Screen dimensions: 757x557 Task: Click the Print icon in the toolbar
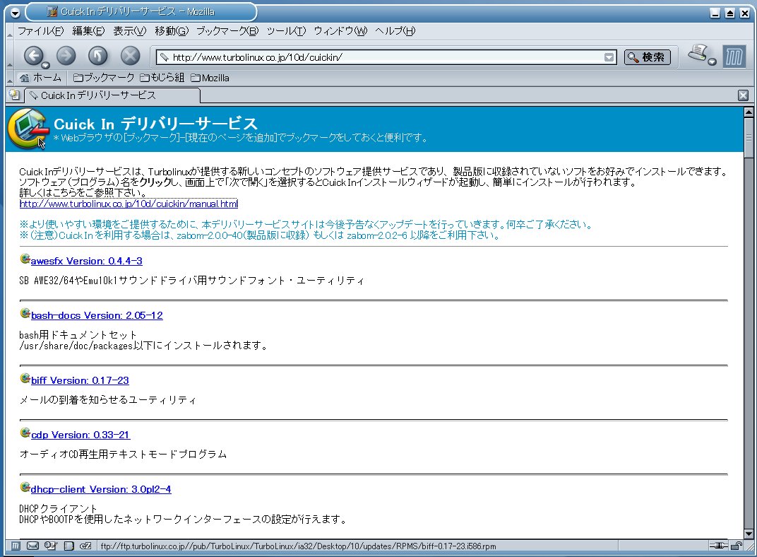coord(698,52)
